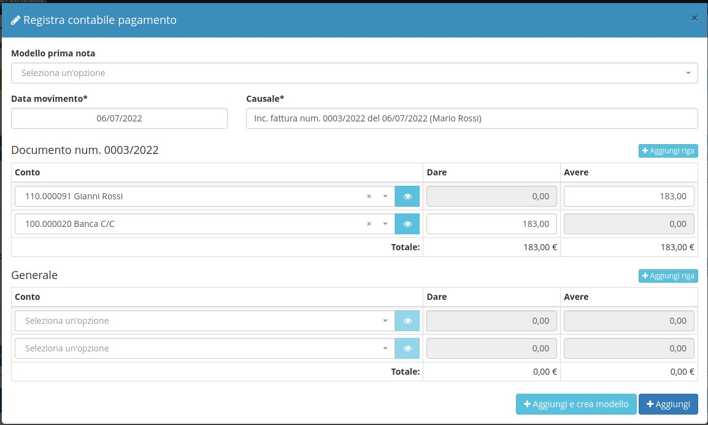
Task: Open the Modello prima nota dropdown
Action: coord(354,73)
